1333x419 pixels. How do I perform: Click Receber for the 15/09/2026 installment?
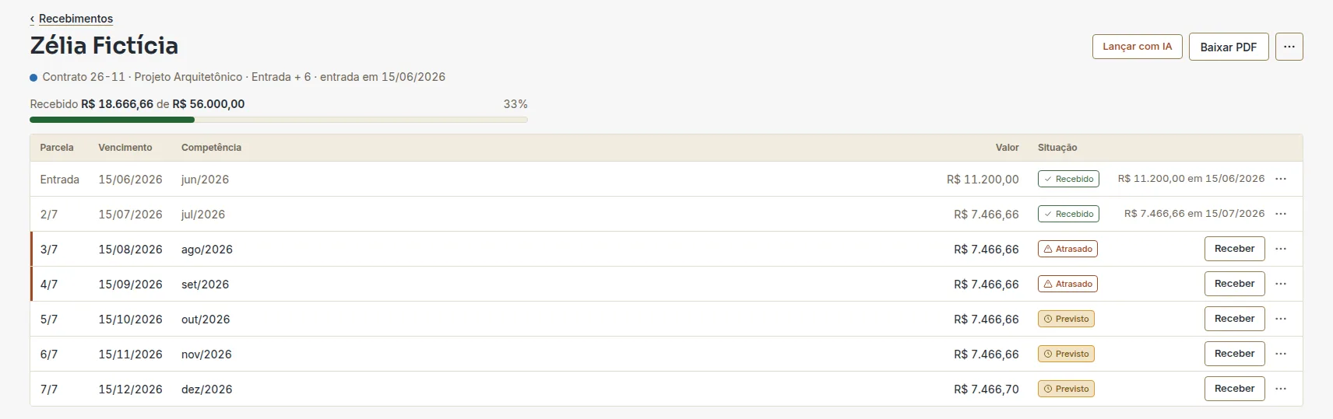[1234, 284]
